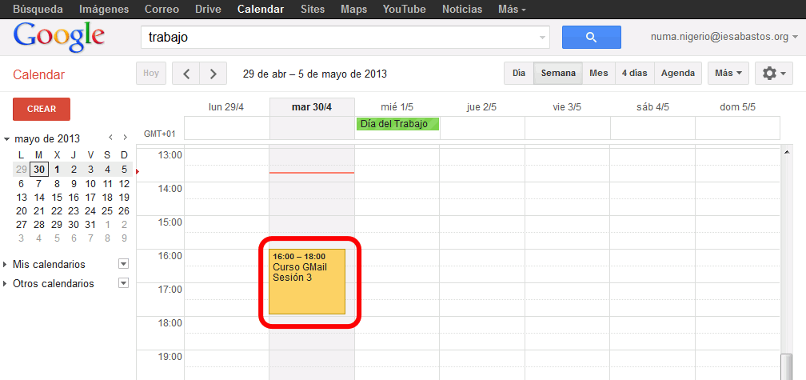Expand the Mis calendarios section
The width and height of the screenshot is (806, 380).
point(5,264)
